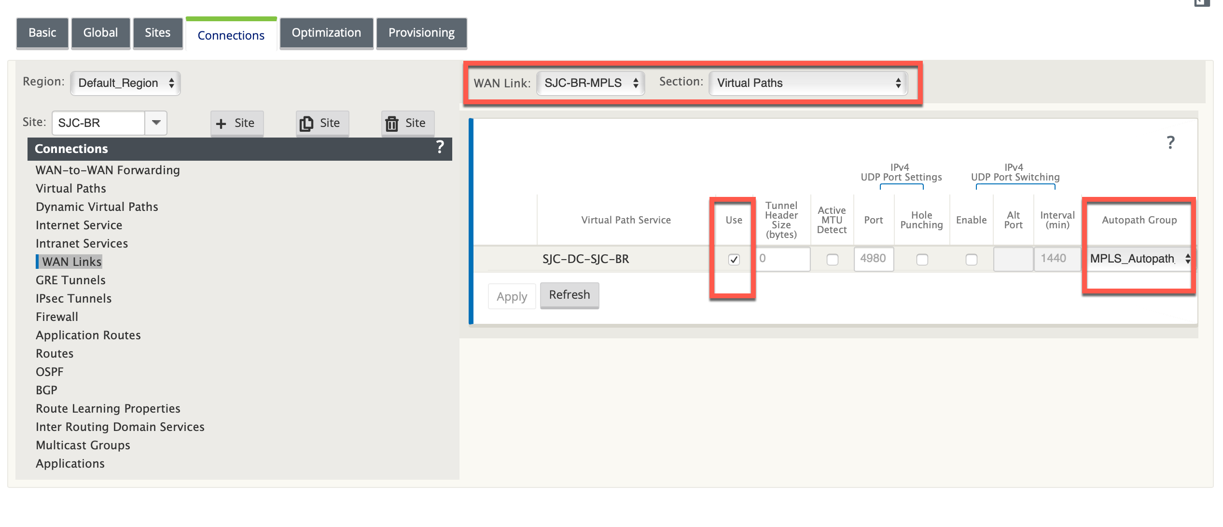Open BGP section
Image resolution: width=1223 pixels, height=527 pixels.
pyautogui.click(x=46, y=390)
